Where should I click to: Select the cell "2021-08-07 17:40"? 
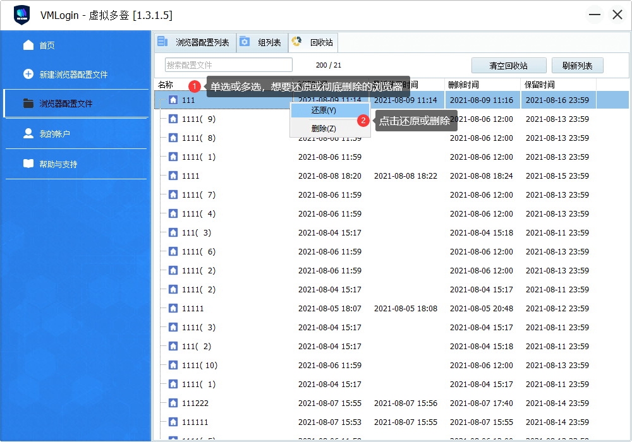(482, 403)
